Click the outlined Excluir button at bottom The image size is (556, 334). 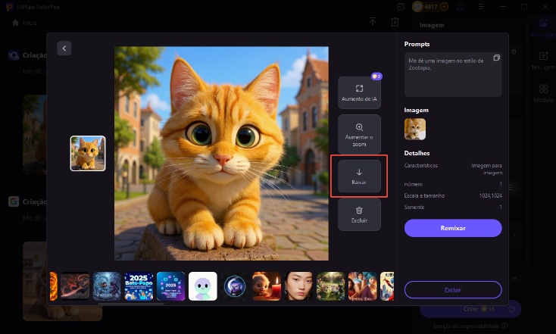pyautogui.click(x=452, y=289)
